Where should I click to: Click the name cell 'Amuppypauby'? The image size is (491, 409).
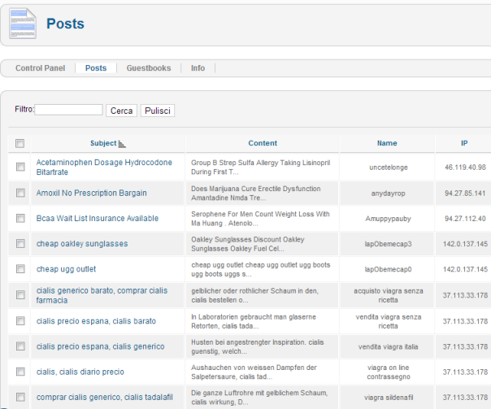[x=389, y=219]
